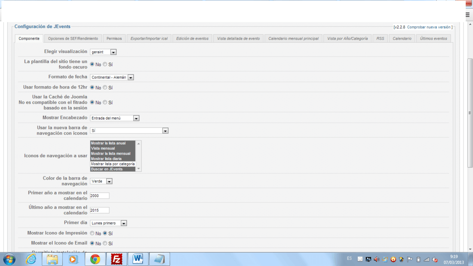Open the notepad-like taskbar app icon
This screenshot has width=473, height=266.
coord(160,259)
